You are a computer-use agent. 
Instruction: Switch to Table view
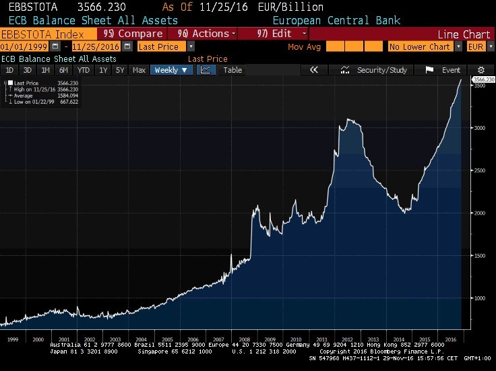click(x=232, y=70)
